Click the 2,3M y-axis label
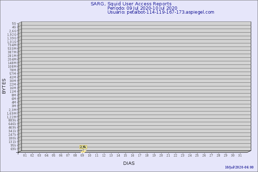The width and height of the screenshot is (258, 172). click(x=13, y=110)
